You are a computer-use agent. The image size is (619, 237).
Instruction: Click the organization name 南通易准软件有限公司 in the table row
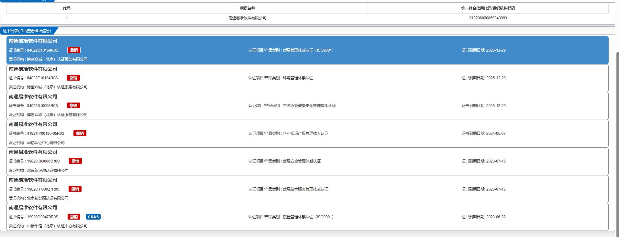click(247, 18)
